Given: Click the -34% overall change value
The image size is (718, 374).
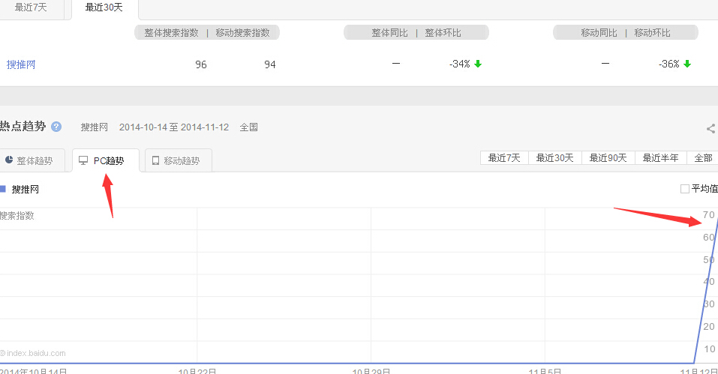Looking at the screenshot, I should click(460, 64).
